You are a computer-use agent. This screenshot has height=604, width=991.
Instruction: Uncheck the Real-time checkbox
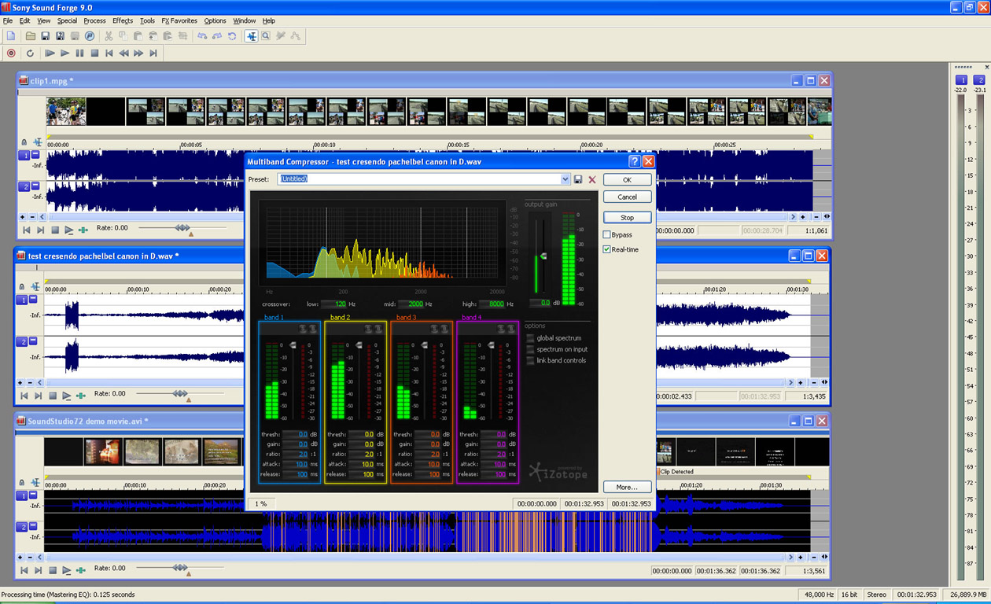[x=607, y=249]
